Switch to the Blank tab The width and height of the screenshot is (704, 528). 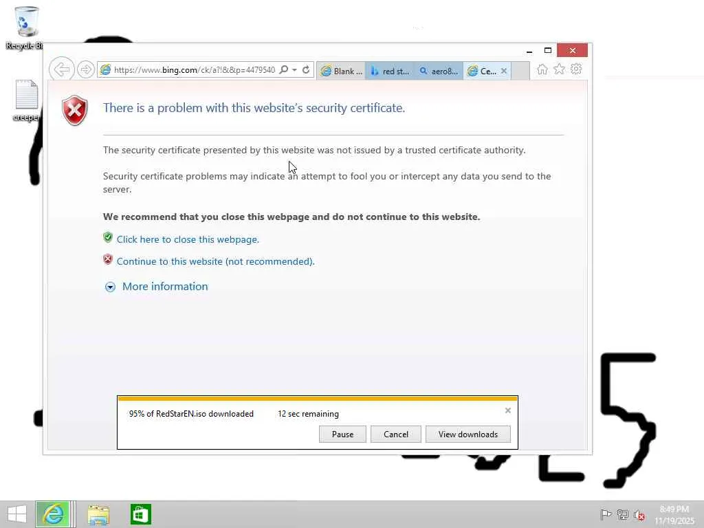(x=341, y=71)
